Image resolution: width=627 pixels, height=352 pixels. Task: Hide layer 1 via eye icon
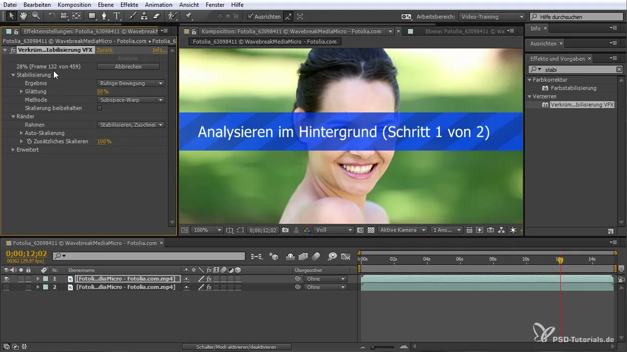(x=6, y=279)
